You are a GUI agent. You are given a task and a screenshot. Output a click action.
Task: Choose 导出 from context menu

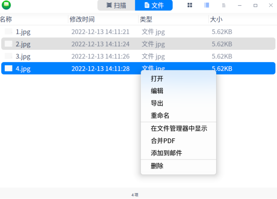click(179, 103)
